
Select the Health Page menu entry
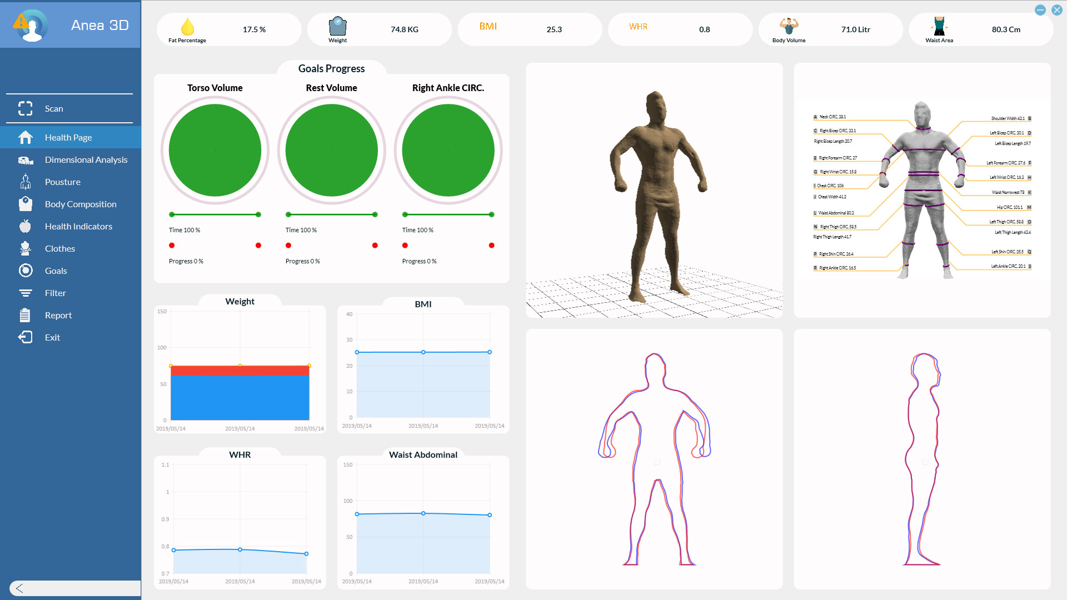68,137
